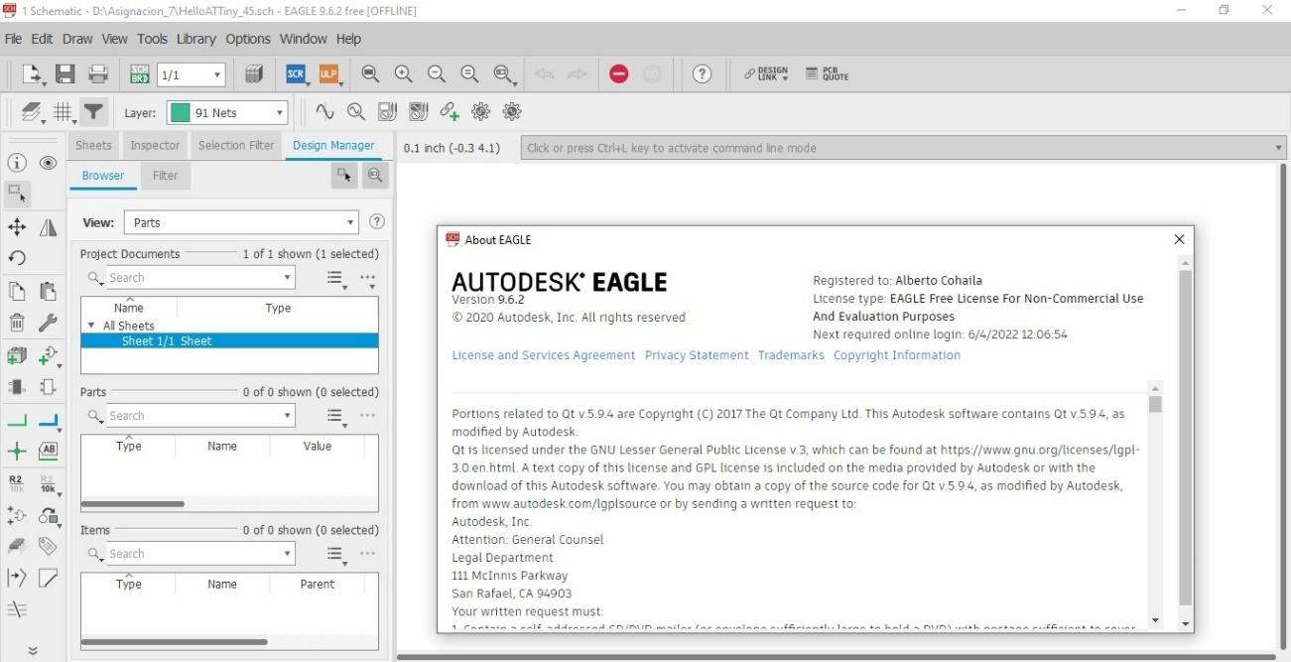The height and width of the screenshot is (662, 1291).
Task: Open the ULP user language program icon
Action: click(328, 74)
